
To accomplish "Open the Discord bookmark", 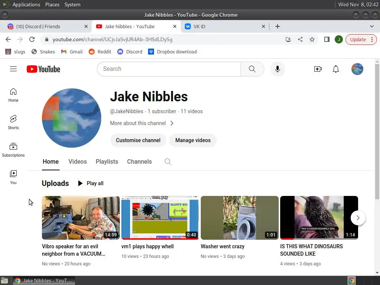I will click(x=130, y=52).
